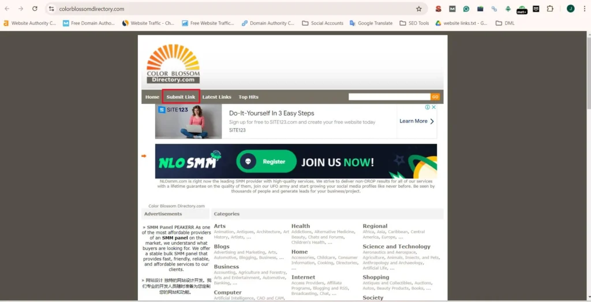
Task: Open the Chrome profile avatar J
Action: (x=571, y=9)
